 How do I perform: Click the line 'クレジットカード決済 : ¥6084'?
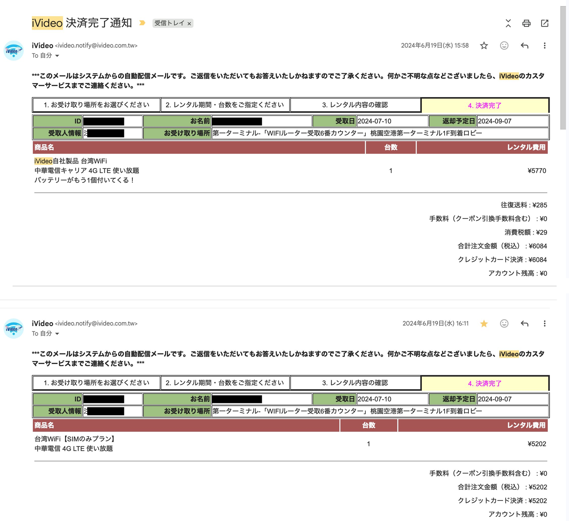pyautogui.click(x=502, y=260)
